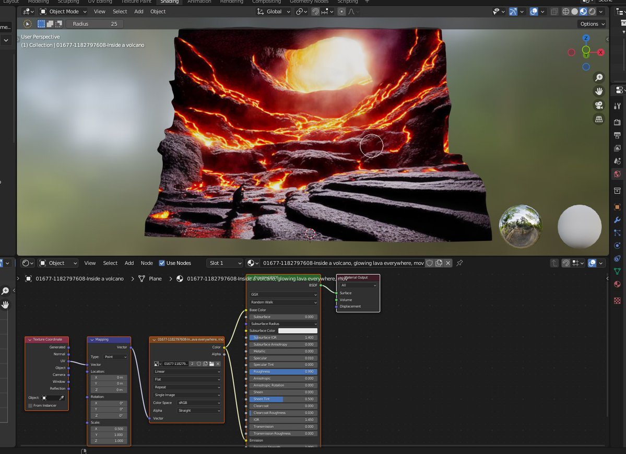
Task: Click the blue Z axis on the navigation gizmo
Action: point(586,38)
